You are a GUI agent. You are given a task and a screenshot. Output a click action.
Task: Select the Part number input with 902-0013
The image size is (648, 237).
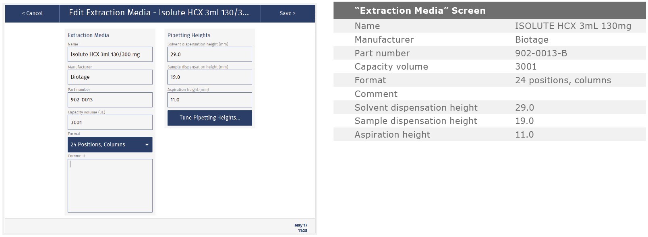[x=110, y=100]
